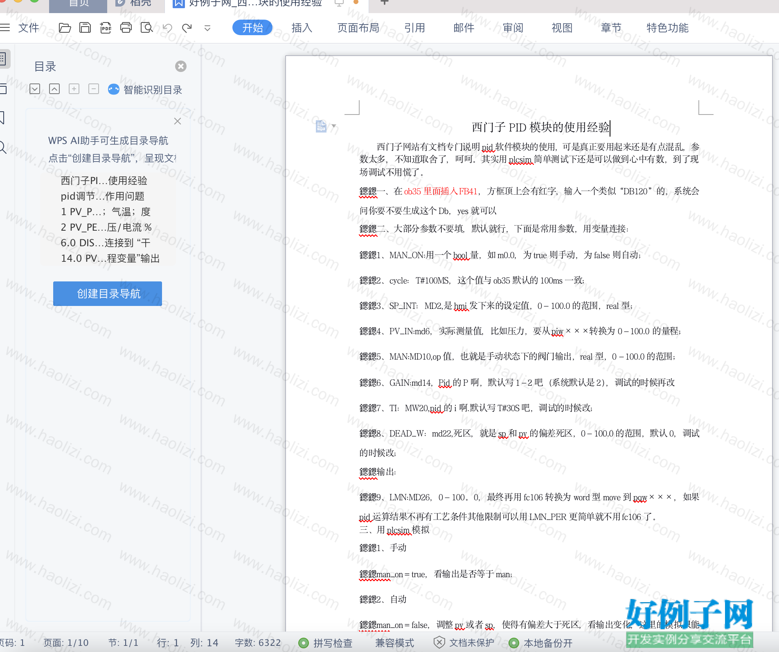Open the 页面布局 tab
Viewport: 779px width, 652px height.
358,28
